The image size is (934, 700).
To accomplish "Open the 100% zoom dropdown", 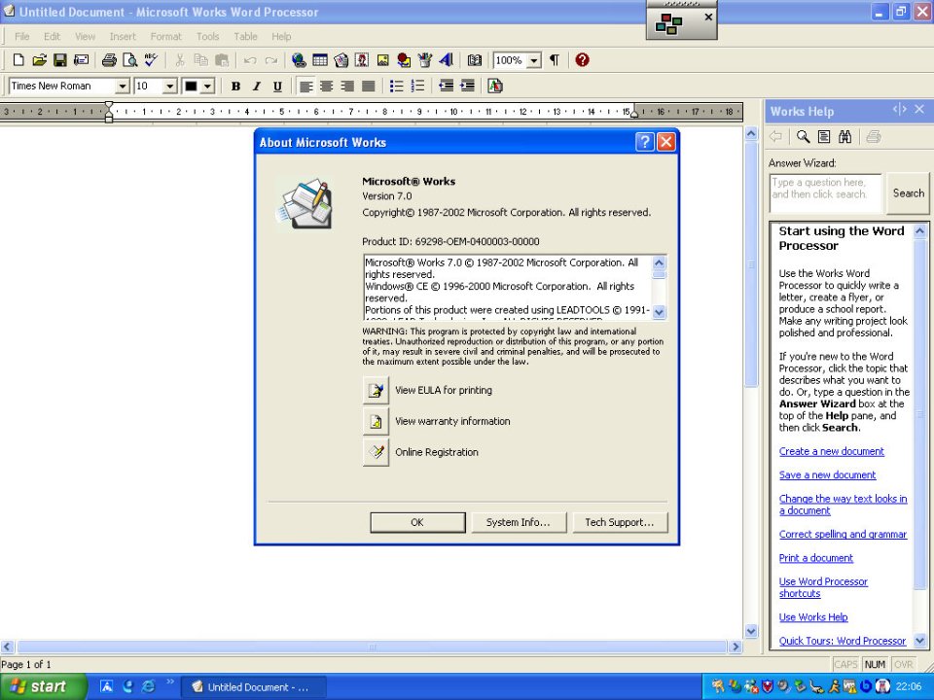I will [x=534, y=60].
